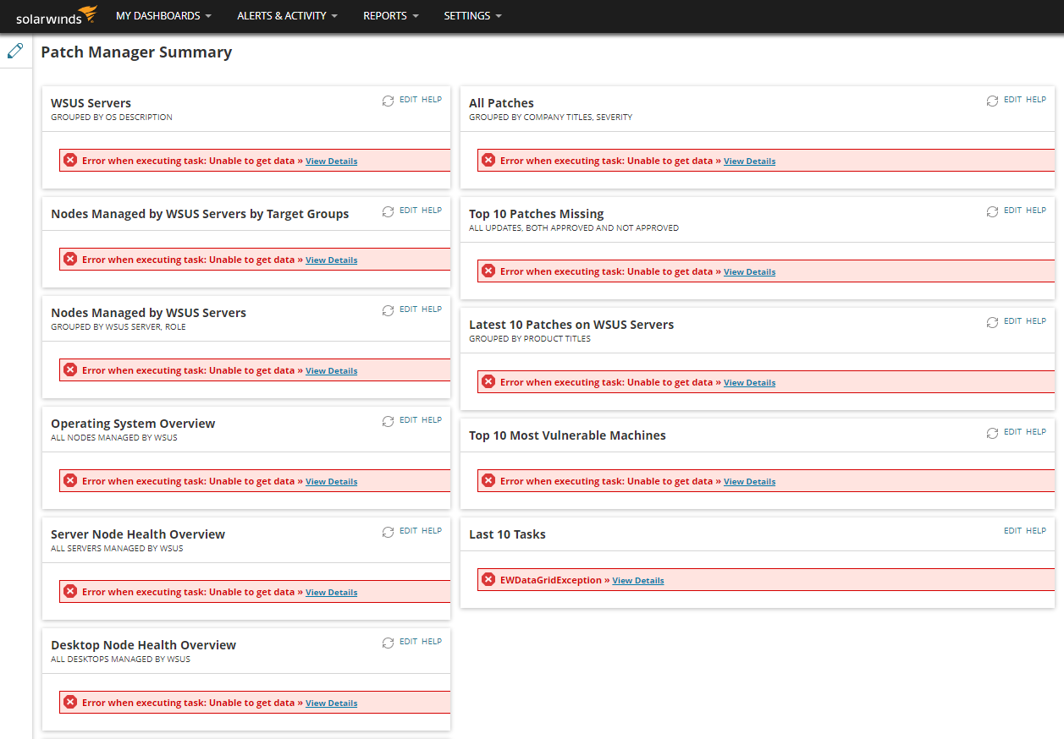
Task: Open the Settings menu
Action: (x=472, y=16)
